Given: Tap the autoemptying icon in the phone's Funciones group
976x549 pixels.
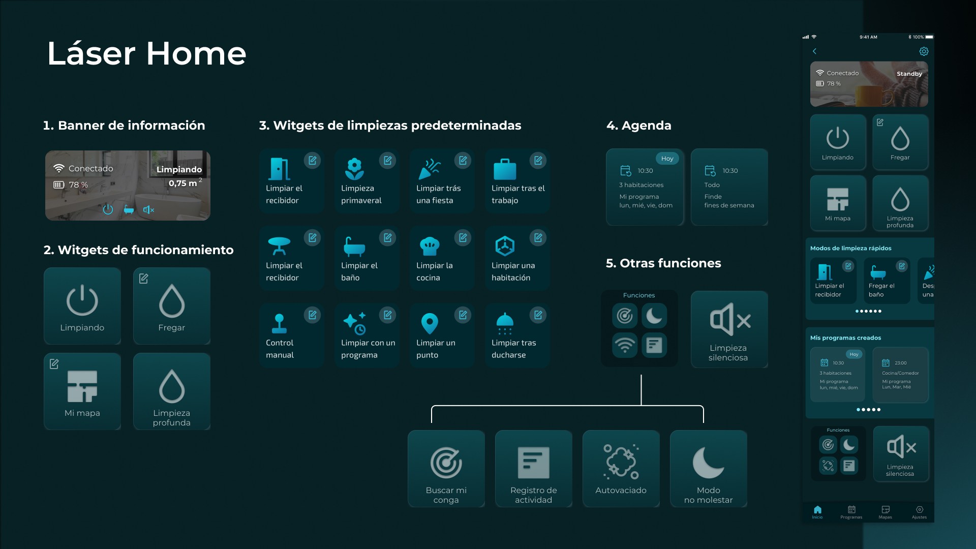Looking at the screenshot, I should pyautogui.click(x=828, y=465).
